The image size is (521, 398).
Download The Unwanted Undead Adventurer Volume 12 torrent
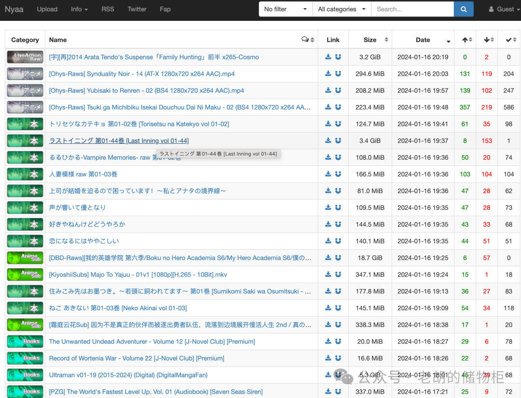328,341
